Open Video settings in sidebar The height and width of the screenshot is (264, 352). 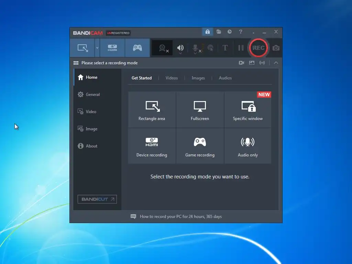click(x=97, y=112)
